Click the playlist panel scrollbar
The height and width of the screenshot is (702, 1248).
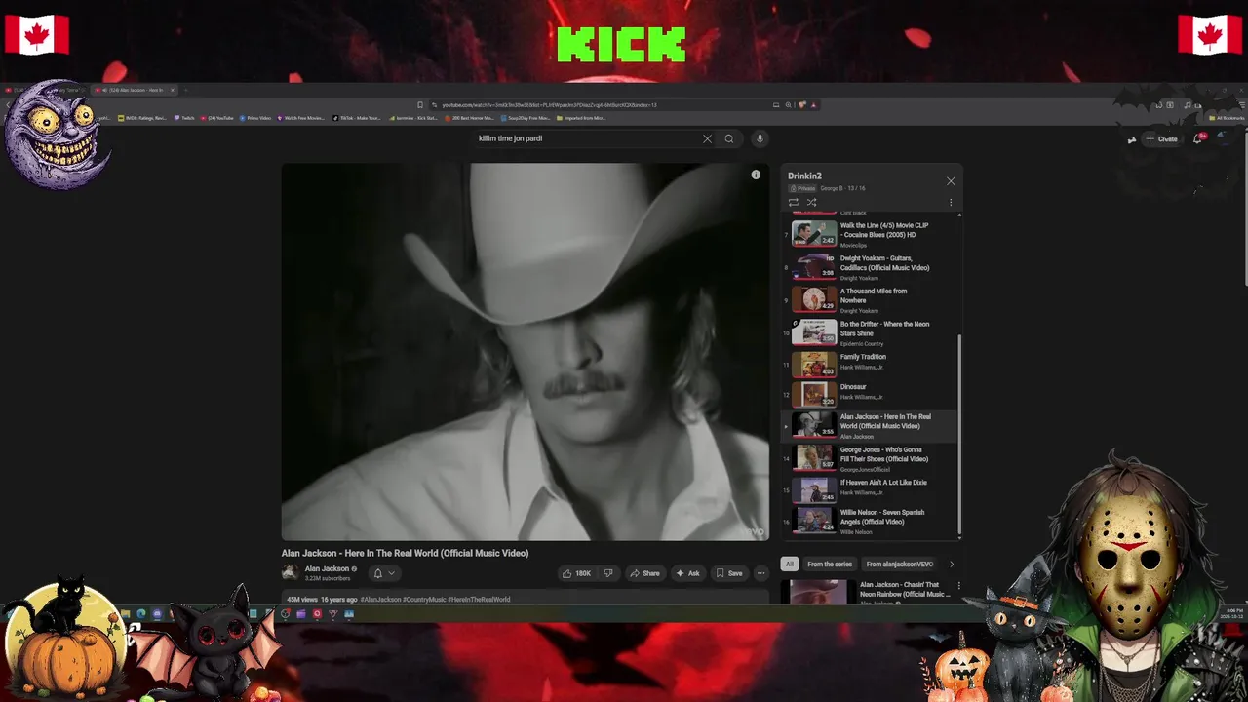[959, 434]
